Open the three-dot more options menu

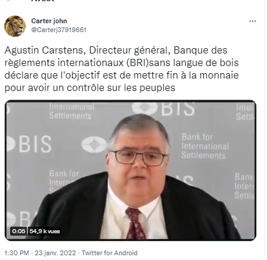coord(253,21)
